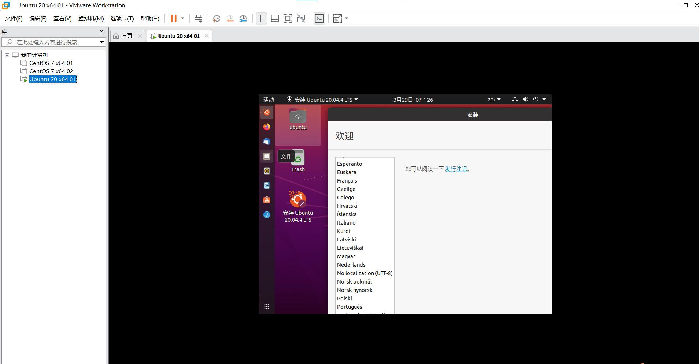
Task: Open the 安装 Ubuntu 20.04.4 LTS desktop icon
Action: point(298,207)
